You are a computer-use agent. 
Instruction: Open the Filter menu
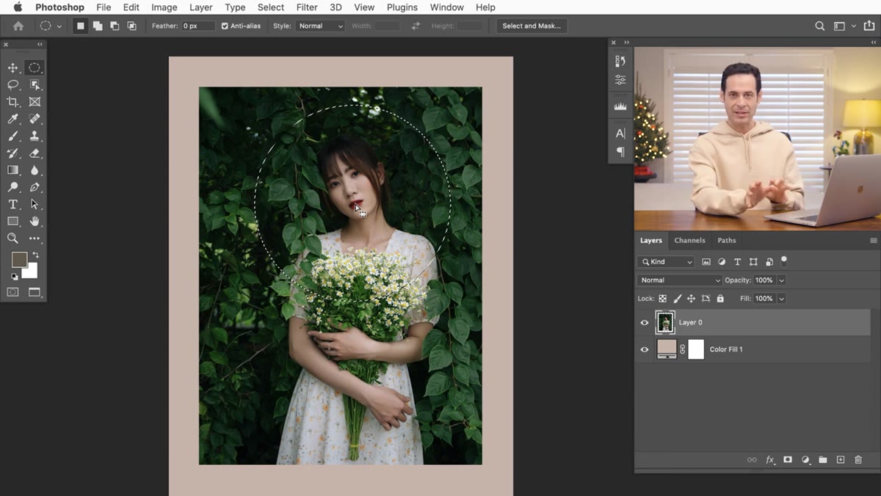tap(307, 7)
